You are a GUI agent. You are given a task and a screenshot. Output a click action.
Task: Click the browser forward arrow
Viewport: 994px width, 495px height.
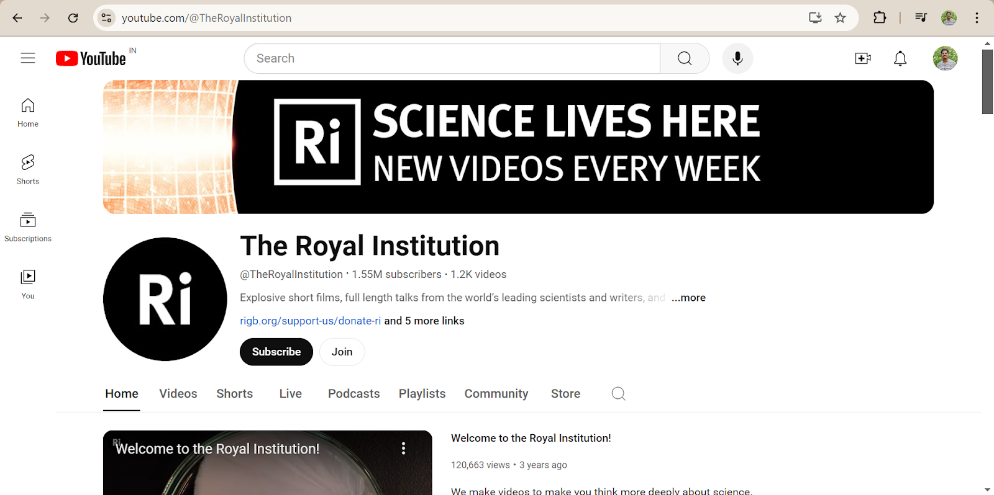(45, 18)
